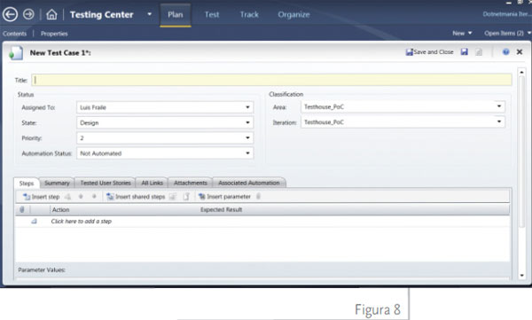Click the Insert parameter icon
532x320 pixels.
click(201, 197)
